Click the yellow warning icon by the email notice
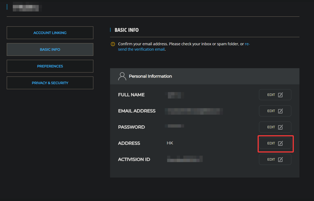Viewport: 314px width, 201px height. [x=113, y=44]
